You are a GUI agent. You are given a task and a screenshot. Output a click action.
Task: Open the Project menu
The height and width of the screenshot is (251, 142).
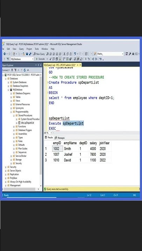[29, 49]
